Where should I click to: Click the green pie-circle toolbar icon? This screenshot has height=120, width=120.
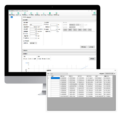[31, 13]
